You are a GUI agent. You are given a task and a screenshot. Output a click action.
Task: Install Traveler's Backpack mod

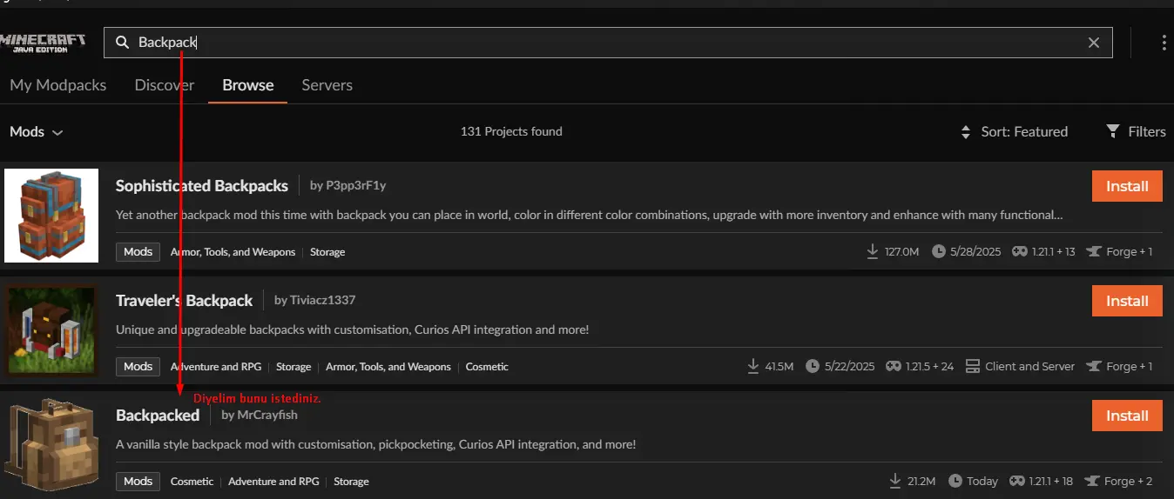click(x=1127, y=301)
